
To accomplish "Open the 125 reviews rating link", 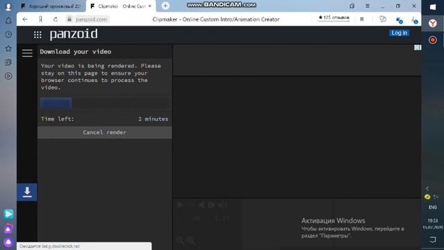I will [334, 17].
